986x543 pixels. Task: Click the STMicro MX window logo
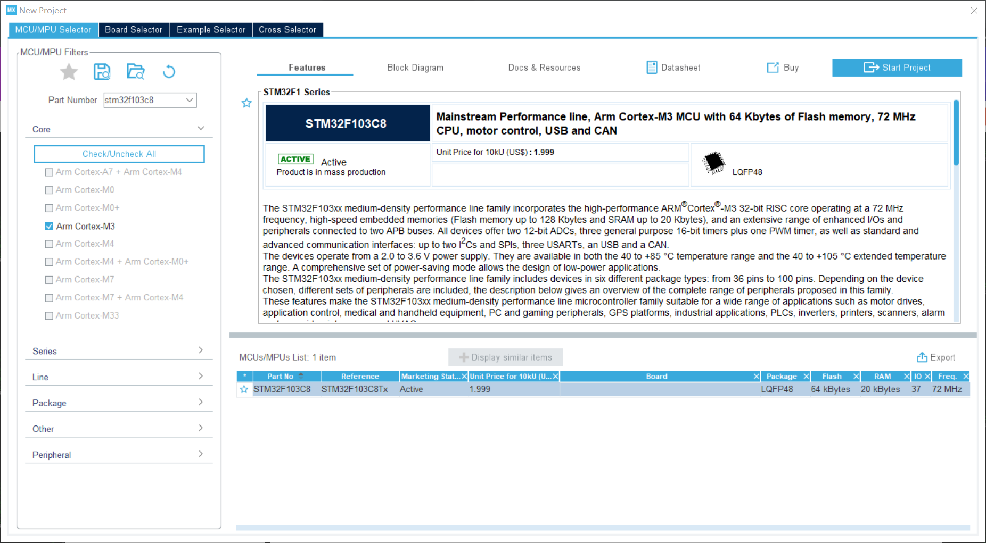11,10
